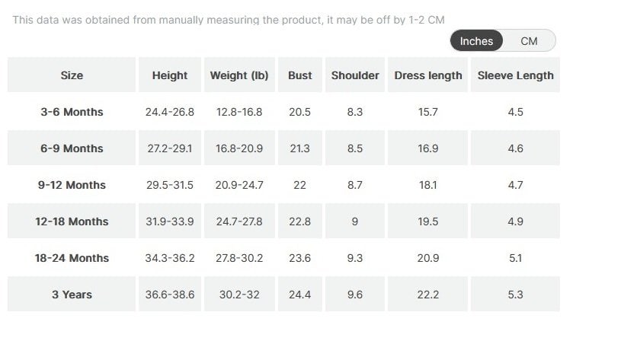
Task: Click the 22.2 dress length cell
Action: tap(428, 295)
